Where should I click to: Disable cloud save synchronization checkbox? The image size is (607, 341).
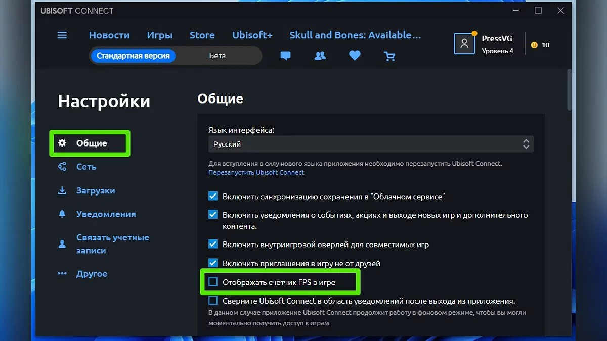(213, 196)
